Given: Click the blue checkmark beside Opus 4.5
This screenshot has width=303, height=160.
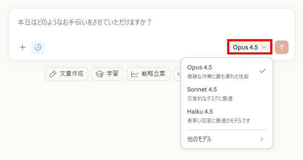Looking at the screenshot, I should click(x=263, y=71).
